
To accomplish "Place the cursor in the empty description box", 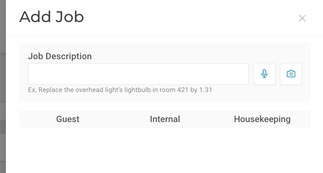I will [x=138, y=74].
